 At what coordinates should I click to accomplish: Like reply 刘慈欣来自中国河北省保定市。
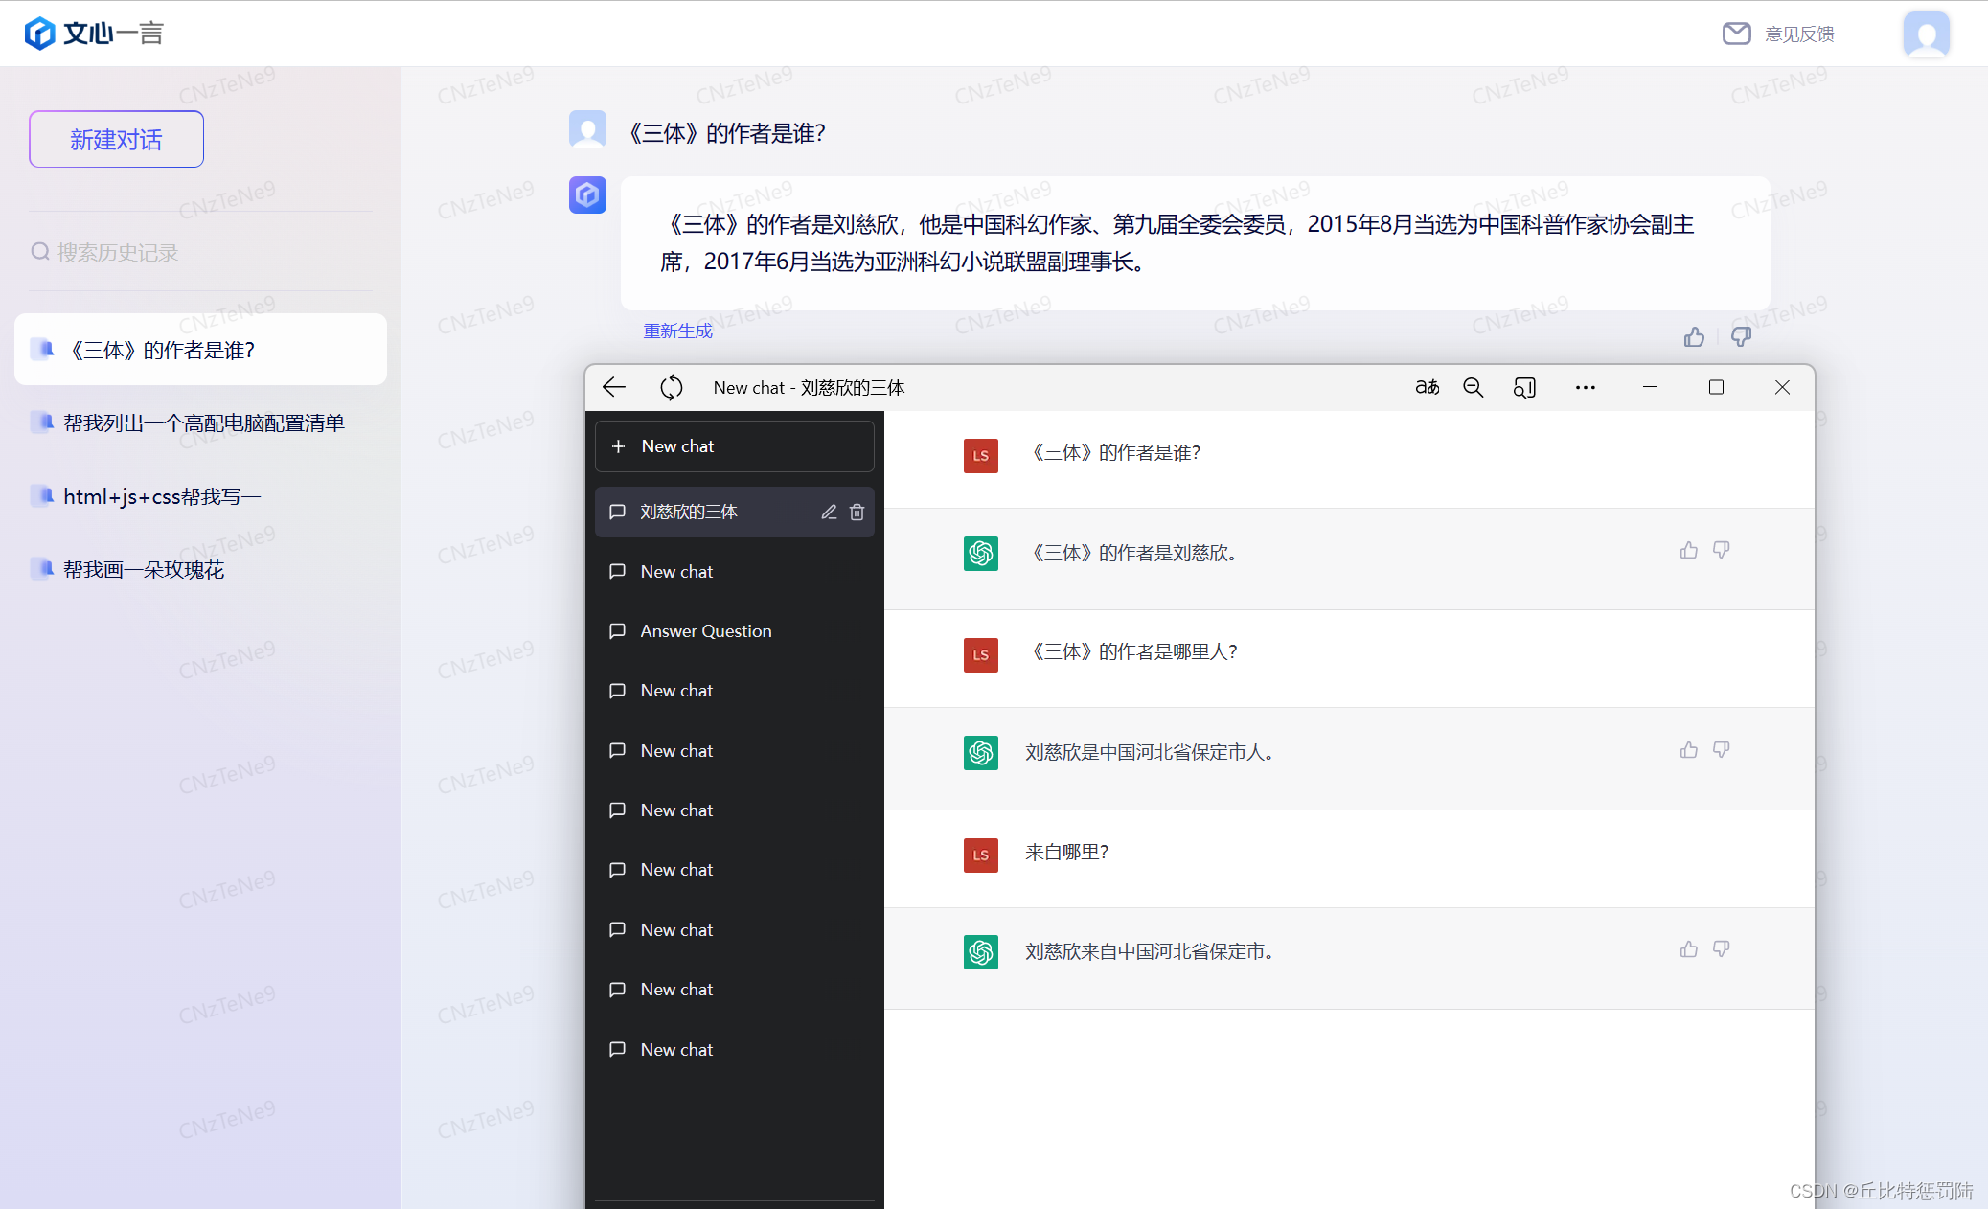coord(1688,948)
